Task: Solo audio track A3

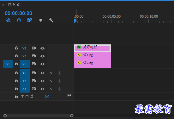Action: point(51,89)
